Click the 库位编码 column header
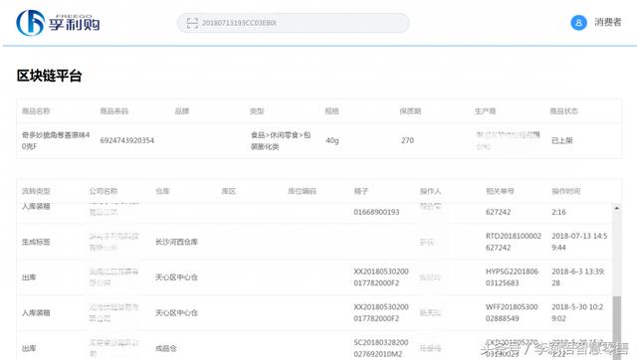This screenshot has height=360, width=637. pos(302,191)
